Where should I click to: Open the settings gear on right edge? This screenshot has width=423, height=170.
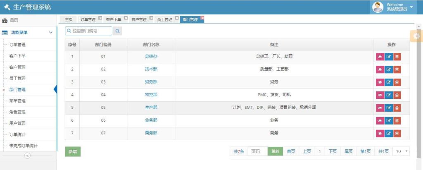pos(416,36)
